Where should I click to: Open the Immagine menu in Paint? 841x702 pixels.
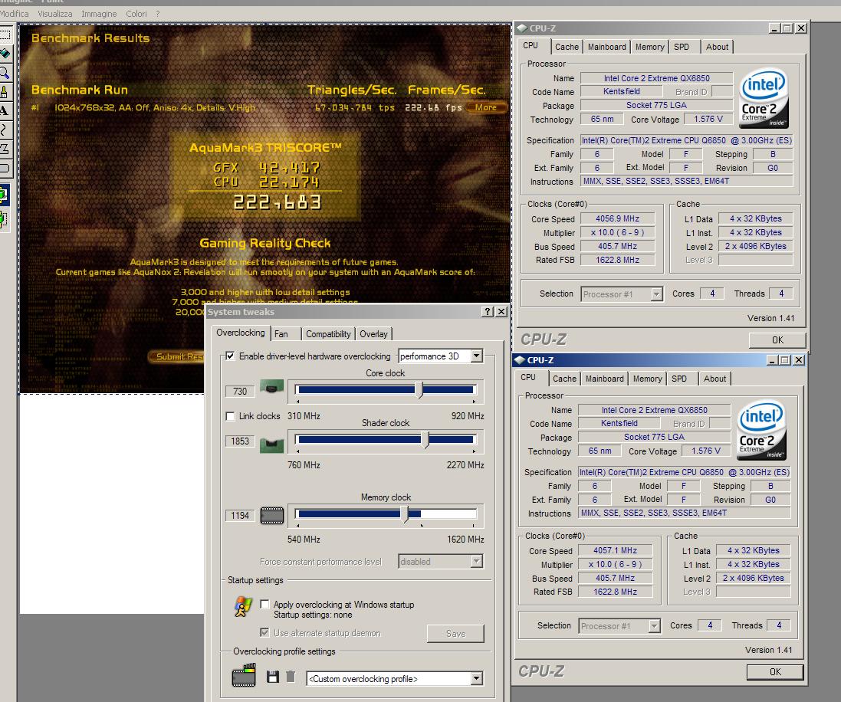point(99,13)
